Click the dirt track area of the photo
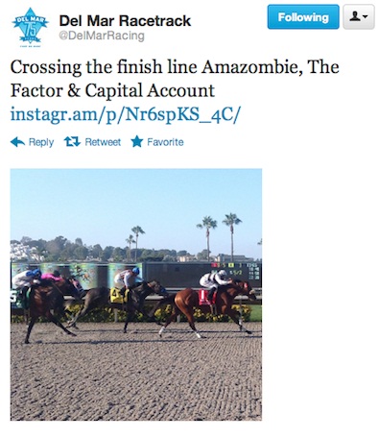Image resolution: width=379 pixels, height=437 pixels. pos(136,377)
